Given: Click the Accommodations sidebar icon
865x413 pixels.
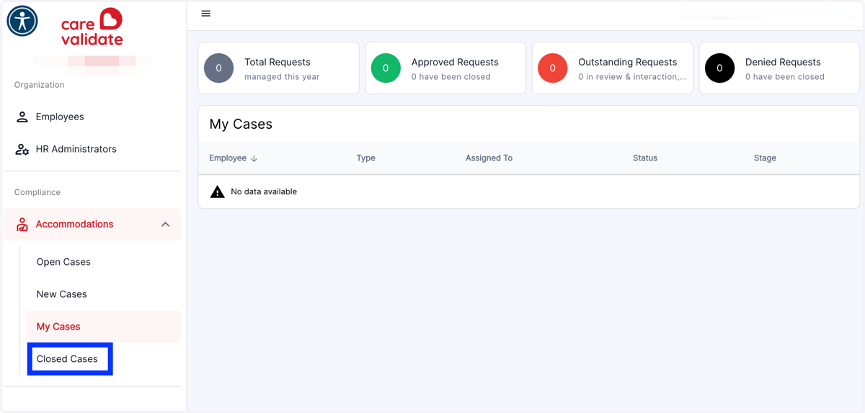Looking at the screenshot, I should pos(22,224).
